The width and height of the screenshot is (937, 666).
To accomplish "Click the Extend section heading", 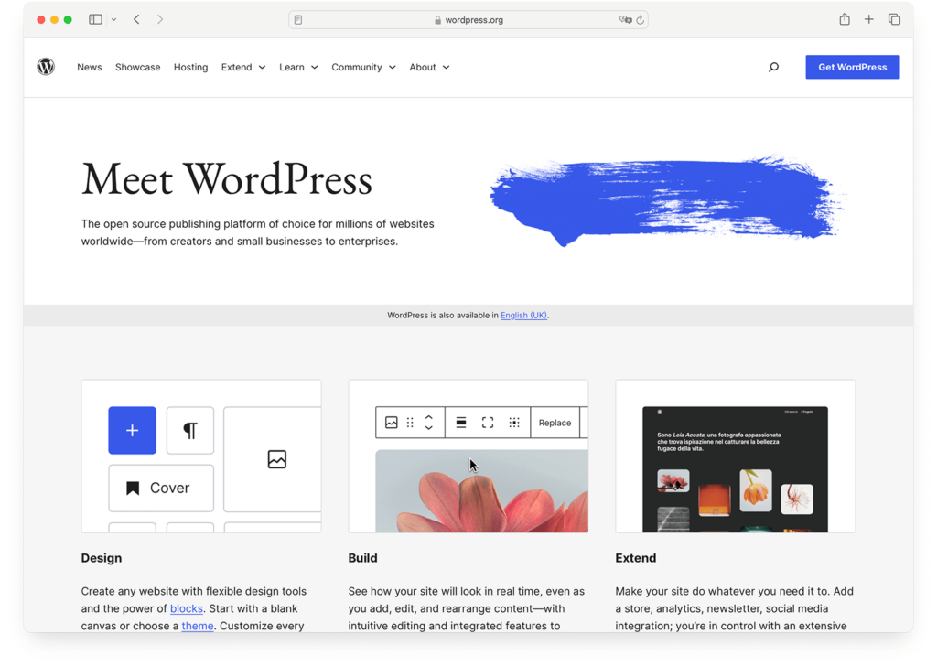I will point(636,558).
